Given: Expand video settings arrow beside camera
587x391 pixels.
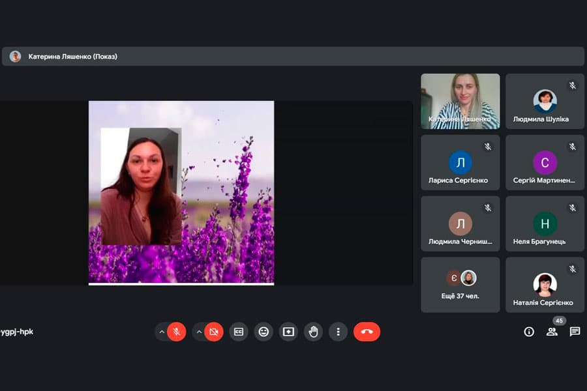Looking at the screenshot, I should pyautogui.click(x=199, y=332).
